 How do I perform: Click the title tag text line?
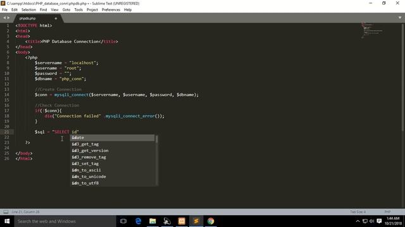click(72, 42)
